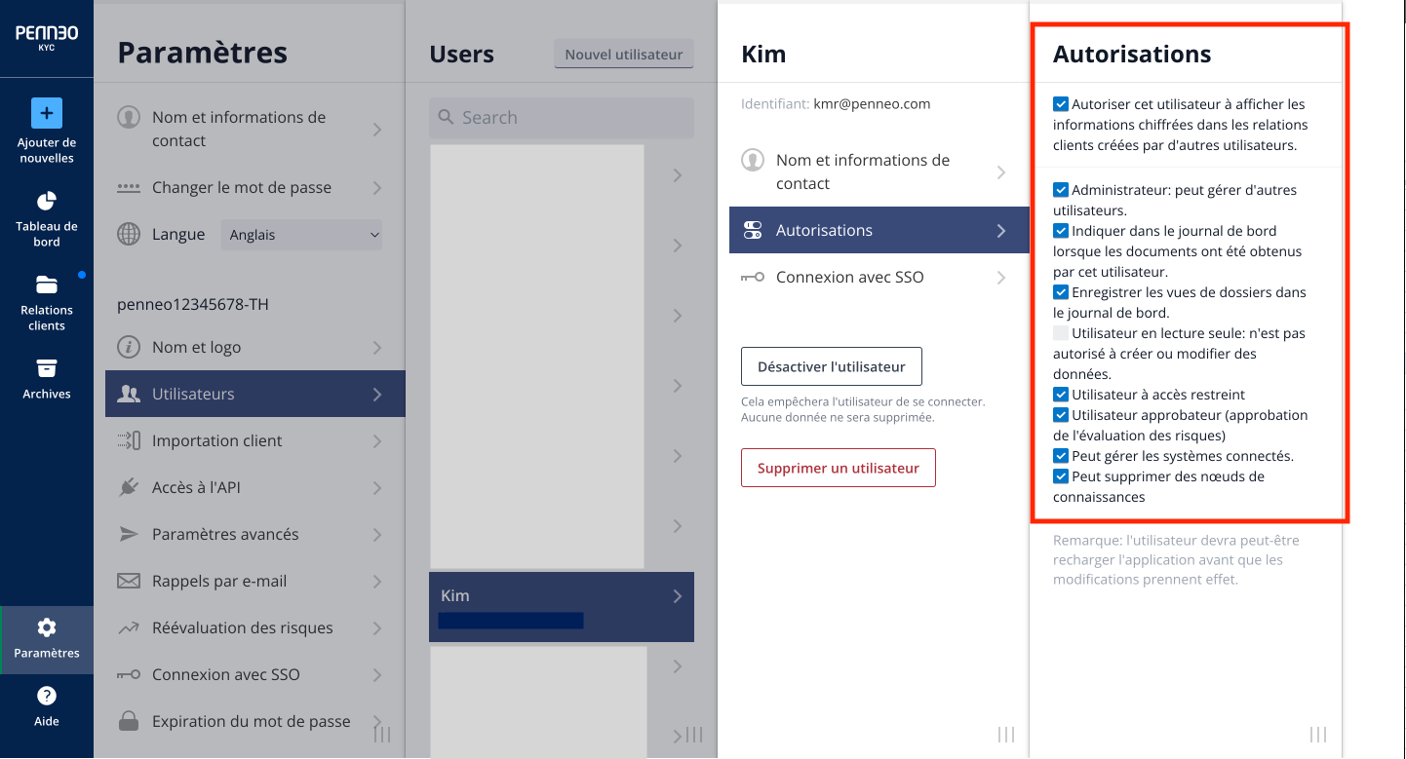Open the Tableau de bord pie chart icon

[47, 201]
